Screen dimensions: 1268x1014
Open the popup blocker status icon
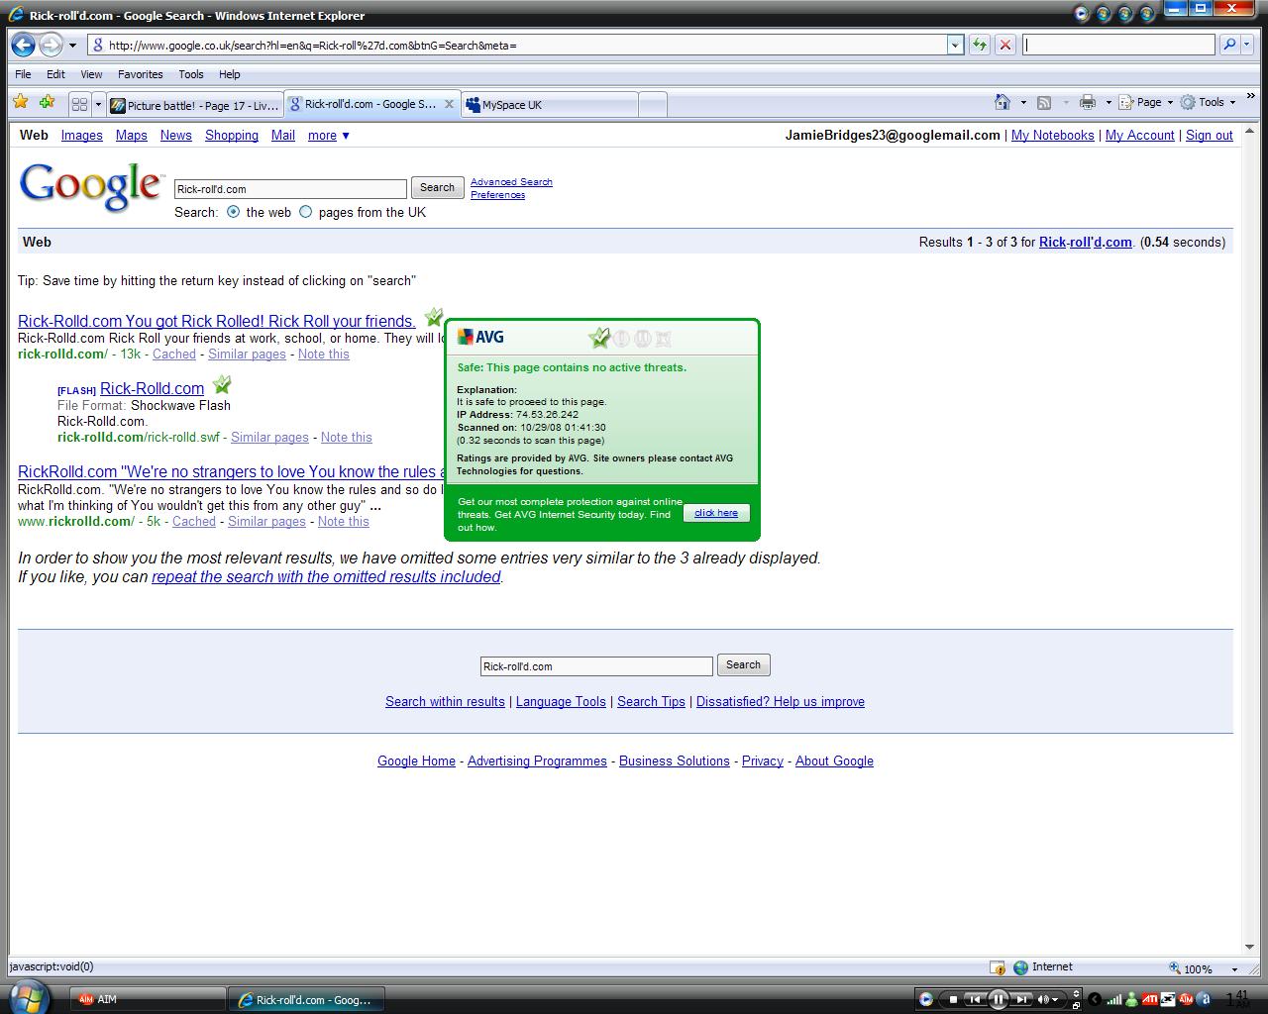999,967
